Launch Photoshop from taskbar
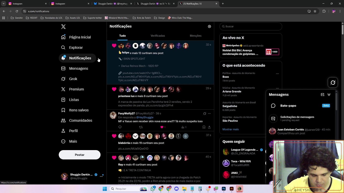The image size is (344, 193). (x=224, y=189)
